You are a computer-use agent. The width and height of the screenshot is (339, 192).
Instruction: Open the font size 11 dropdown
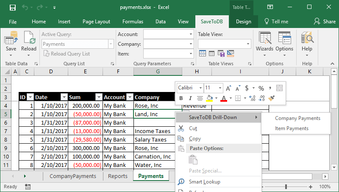point(220,88)
